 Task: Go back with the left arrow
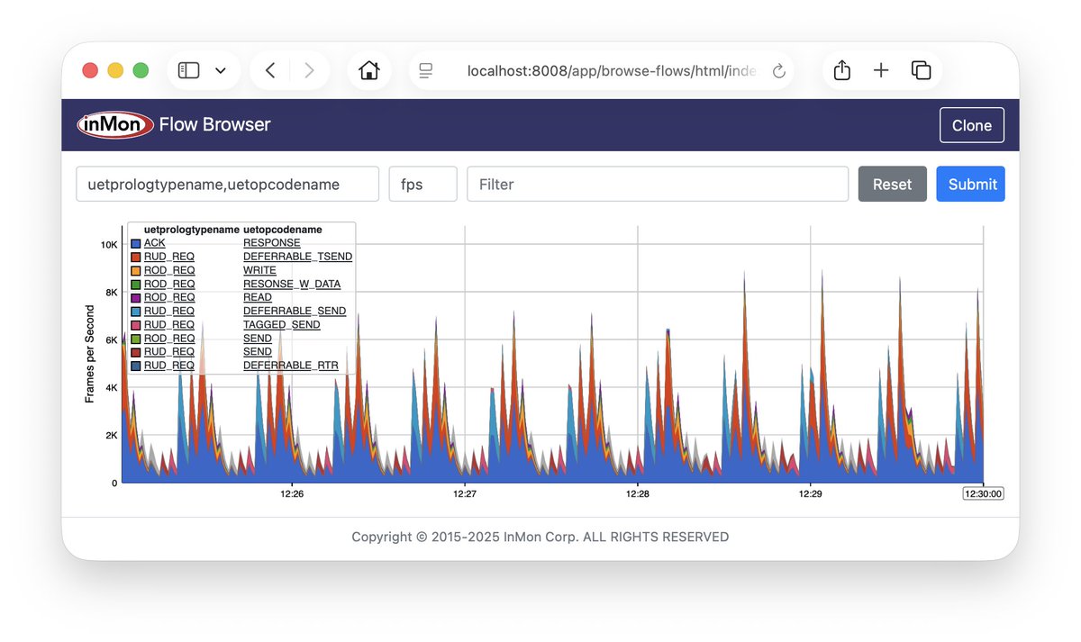point(270,70)
